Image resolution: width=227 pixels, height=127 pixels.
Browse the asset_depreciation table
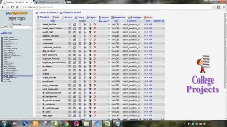[70, 28]
